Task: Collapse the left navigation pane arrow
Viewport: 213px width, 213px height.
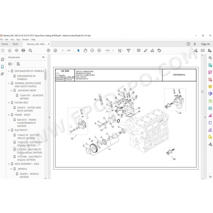Action: point(49,117)
